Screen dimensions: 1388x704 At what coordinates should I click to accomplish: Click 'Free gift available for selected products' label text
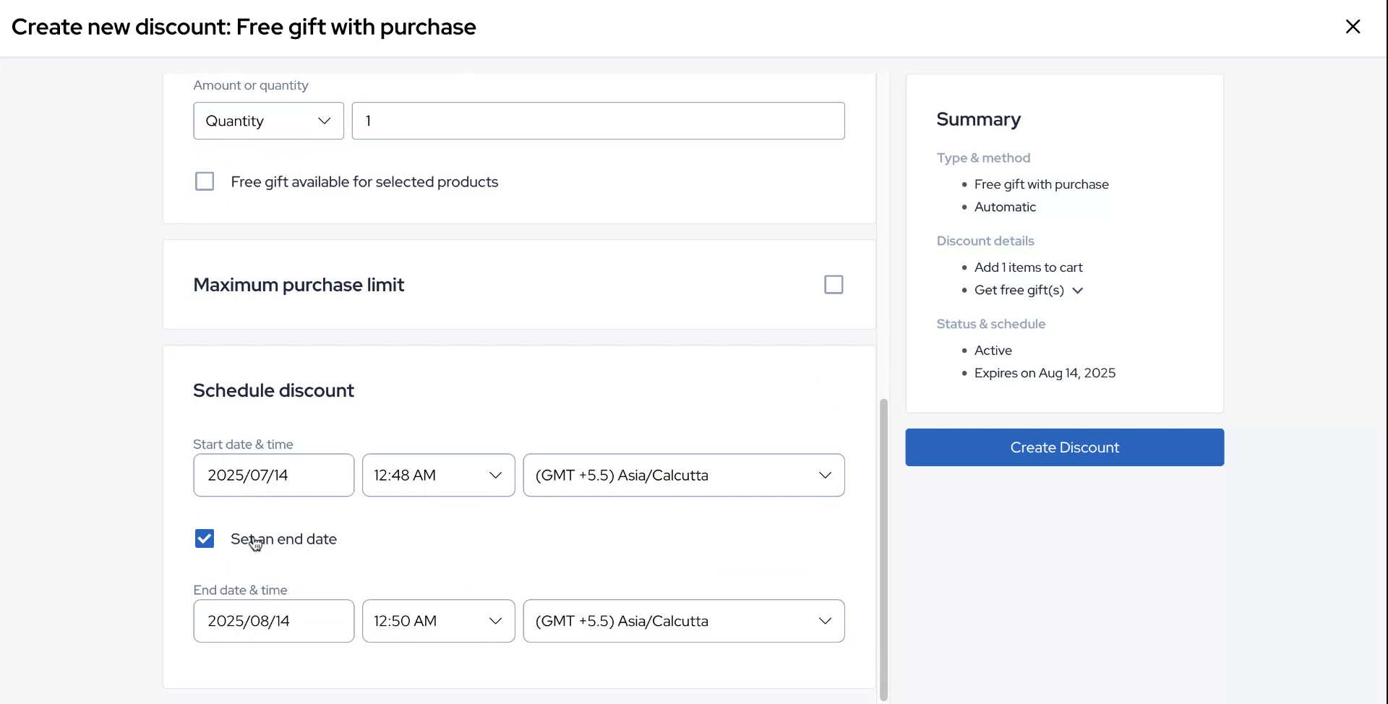coord(364,182)
